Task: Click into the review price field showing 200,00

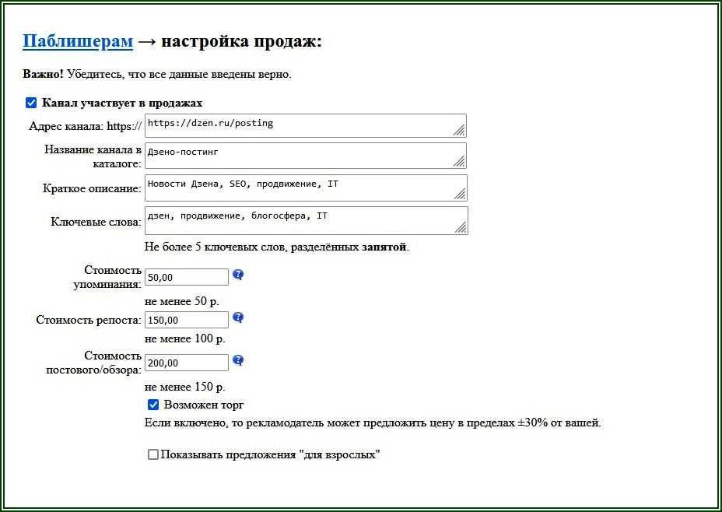Action: pos(185,362)
